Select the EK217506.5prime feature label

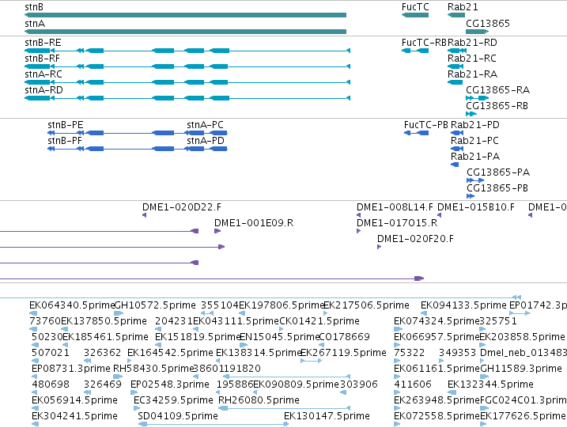point(366,305)
